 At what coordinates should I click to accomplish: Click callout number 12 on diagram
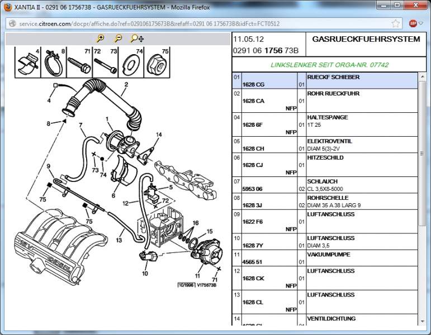125,203
